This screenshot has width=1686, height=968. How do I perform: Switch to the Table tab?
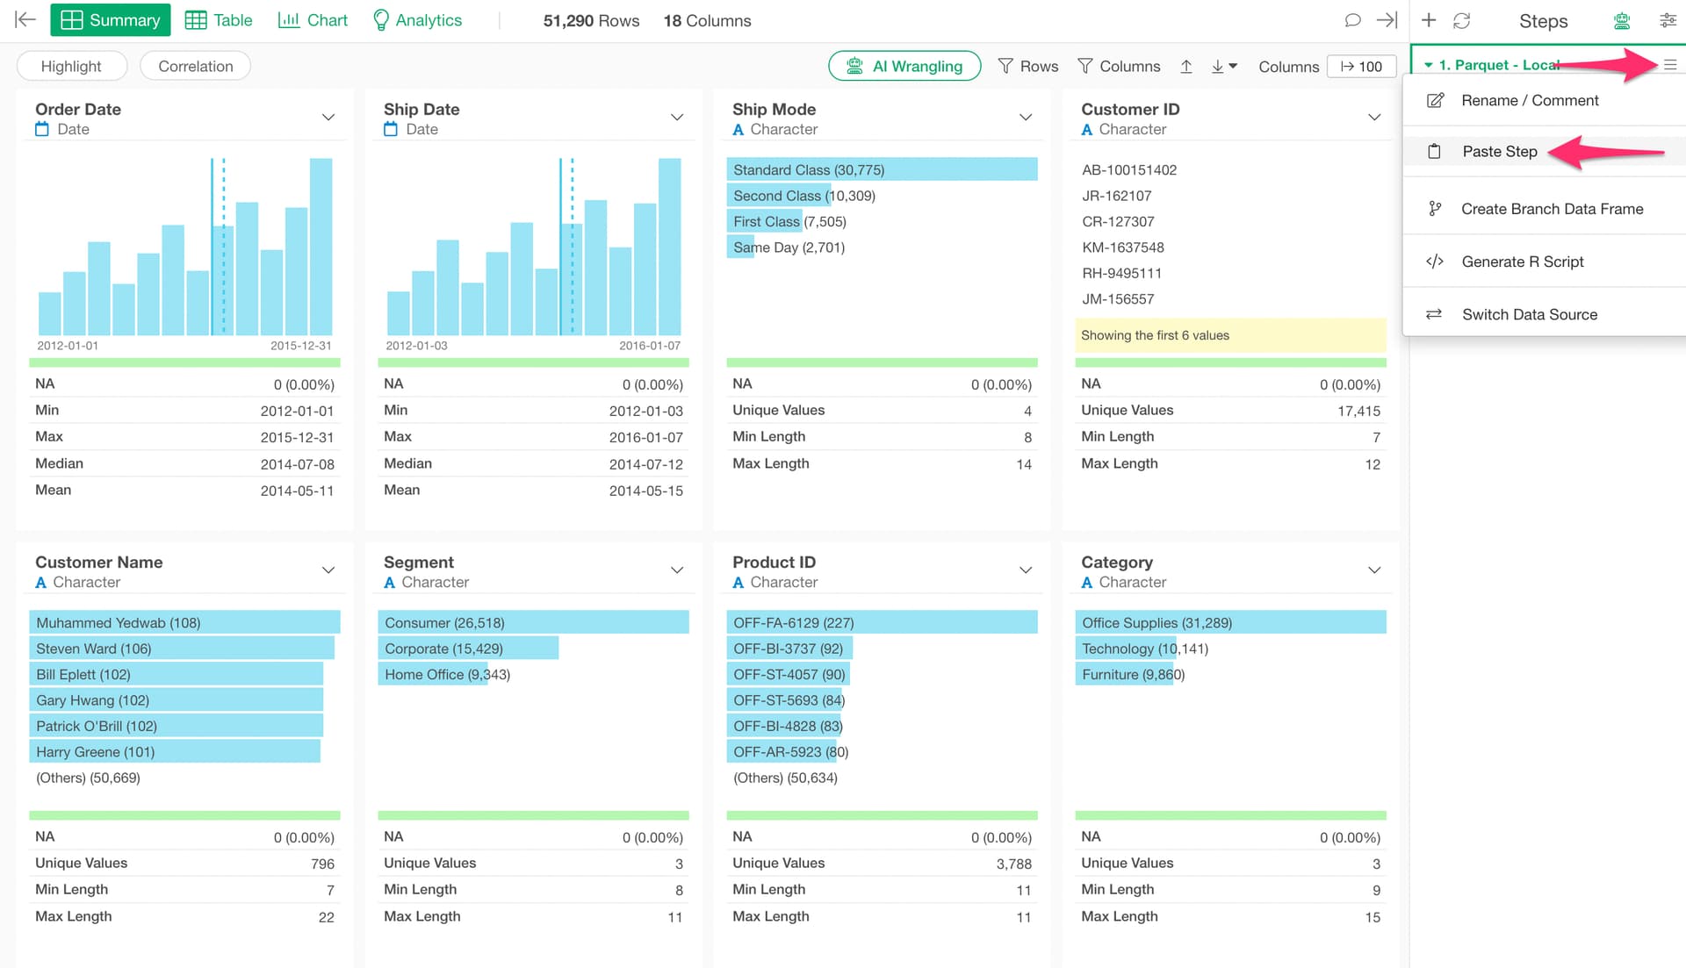click(220, 20)
